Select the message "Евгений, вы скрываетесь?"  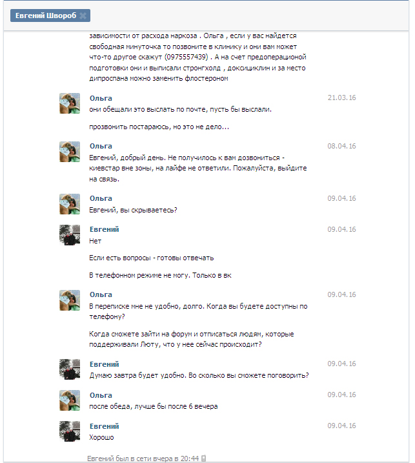(133, 210)
